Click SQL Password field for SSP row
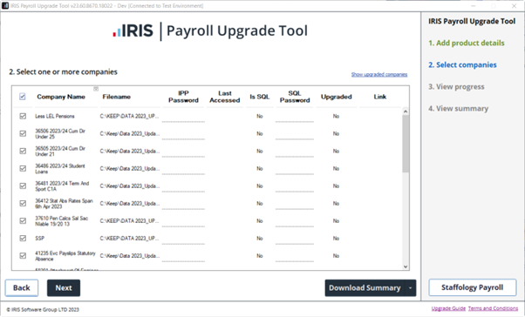This screenshot has height=317, width=525. (295, 239)
